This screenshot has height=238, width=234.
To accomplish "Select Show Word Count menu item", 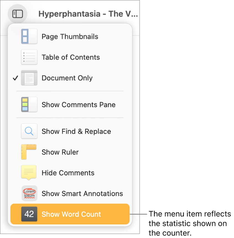I will [x=71, y=214].
